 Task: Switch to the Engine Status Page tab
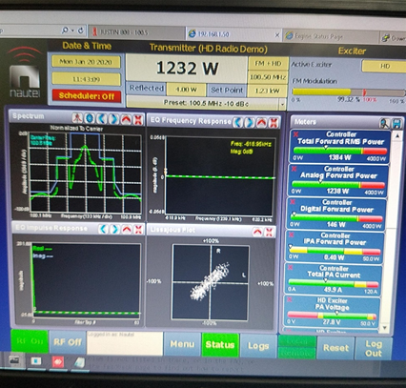(x=331, y=36)
